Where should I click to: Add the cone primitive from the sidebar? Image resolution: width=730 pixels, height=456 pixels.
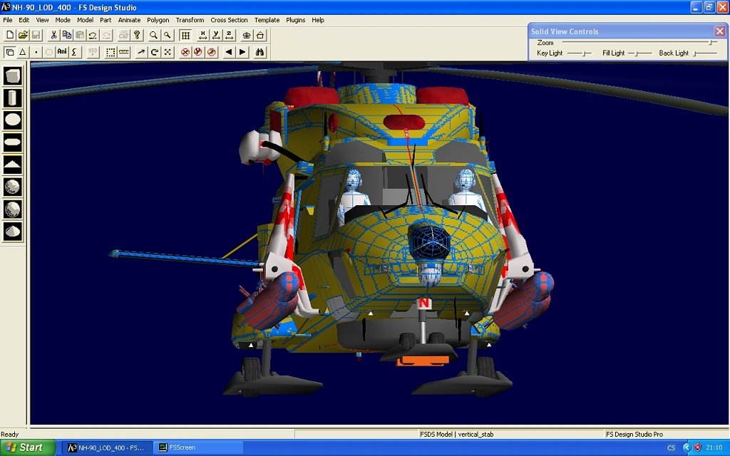[13, 232]
